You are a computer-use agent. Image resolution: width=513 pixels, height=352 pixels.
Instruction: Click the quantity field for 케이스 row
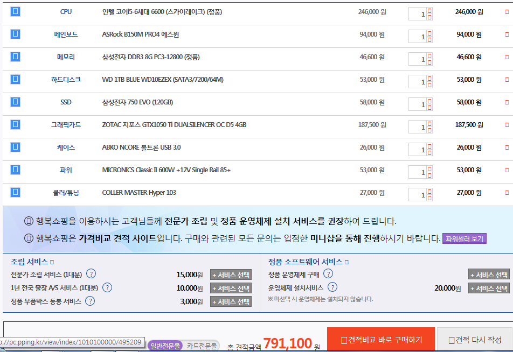tap(418, 149)
